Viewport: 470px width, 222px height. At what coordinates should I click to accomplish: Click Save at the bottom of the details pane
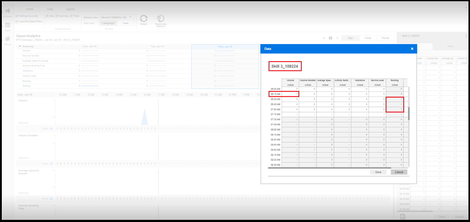point(442,217)
